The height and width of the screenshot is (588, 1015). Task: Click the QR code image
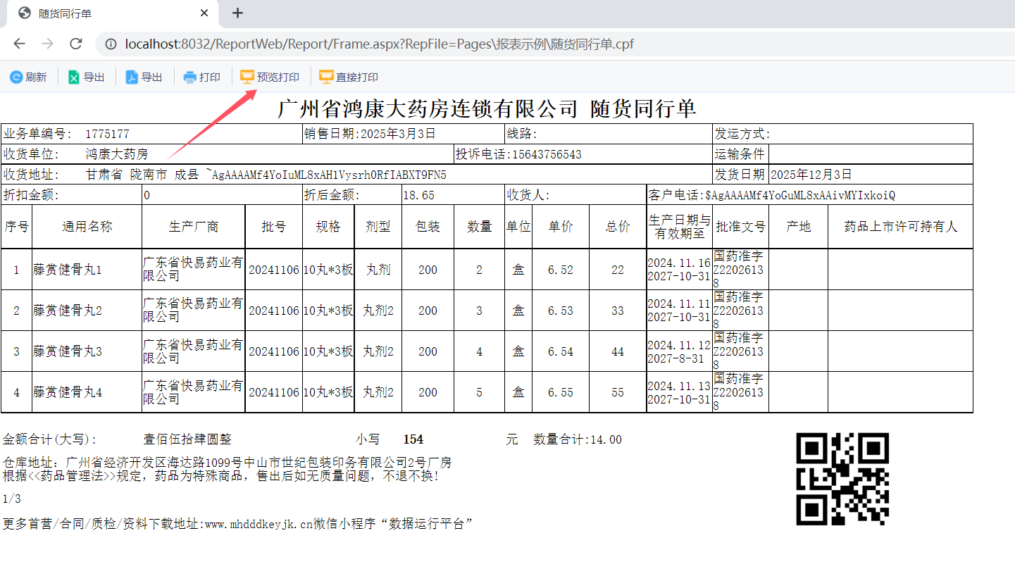coord(842,479)
